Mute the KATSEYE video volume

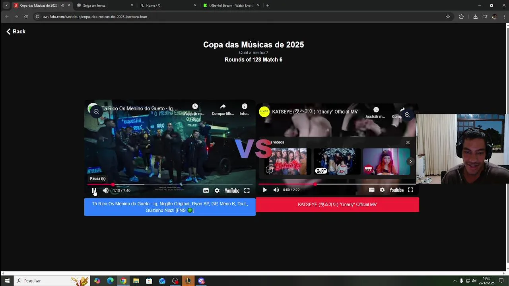pyautogui.click(x=276, y=190)
